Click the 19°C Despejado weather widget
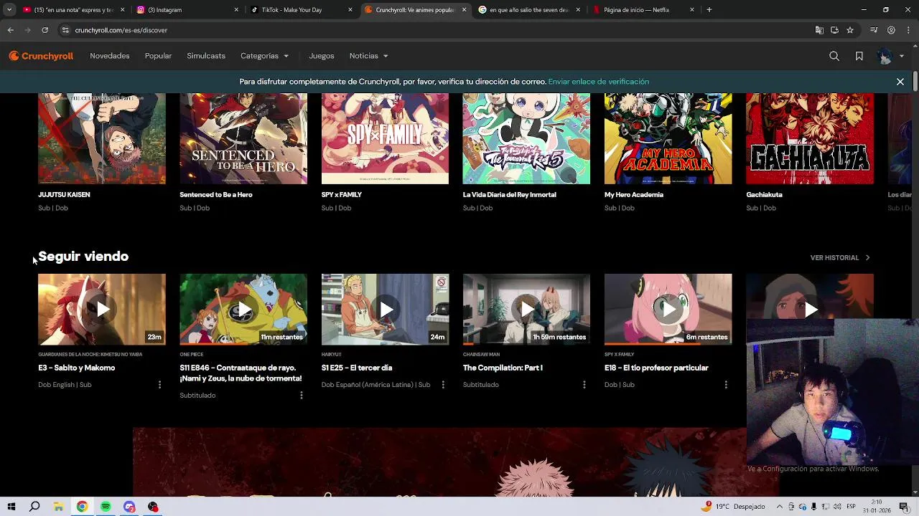The height and width of the screenshot is (516, 919). pos(732,507)
